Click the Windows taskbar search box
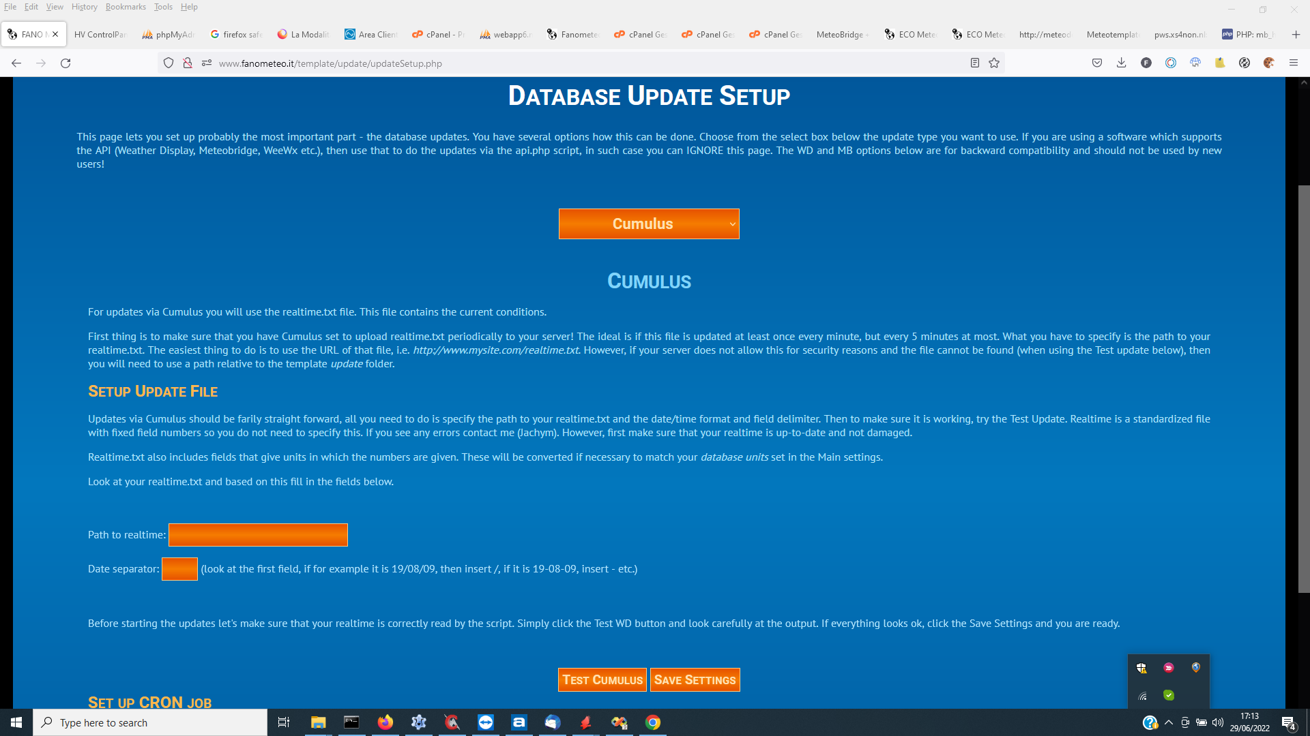1310x736 pixels. point(150,722)
